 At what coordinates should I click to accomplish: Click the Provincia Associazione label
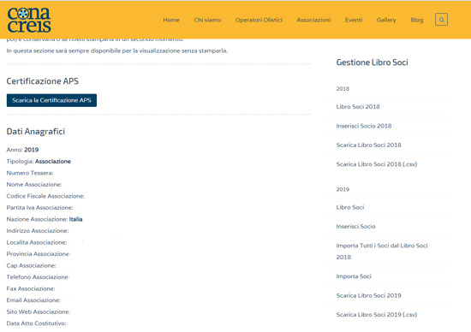pyautogui.click(x=38, y=254)
